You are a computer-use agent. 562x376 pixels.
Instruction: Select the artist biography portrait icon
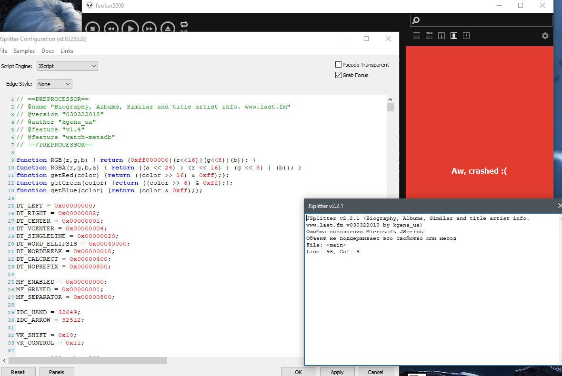click(454, 36)
